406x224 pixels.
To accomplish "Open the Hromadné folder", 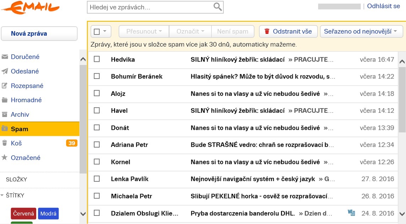I will point(26,100).
